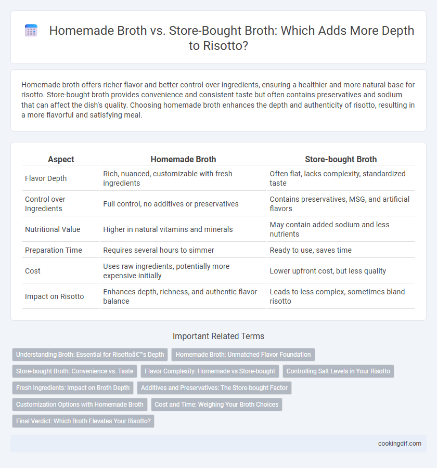Select the Fresh Ingredients: Impact on Broth Depth tag

[73, 388]
